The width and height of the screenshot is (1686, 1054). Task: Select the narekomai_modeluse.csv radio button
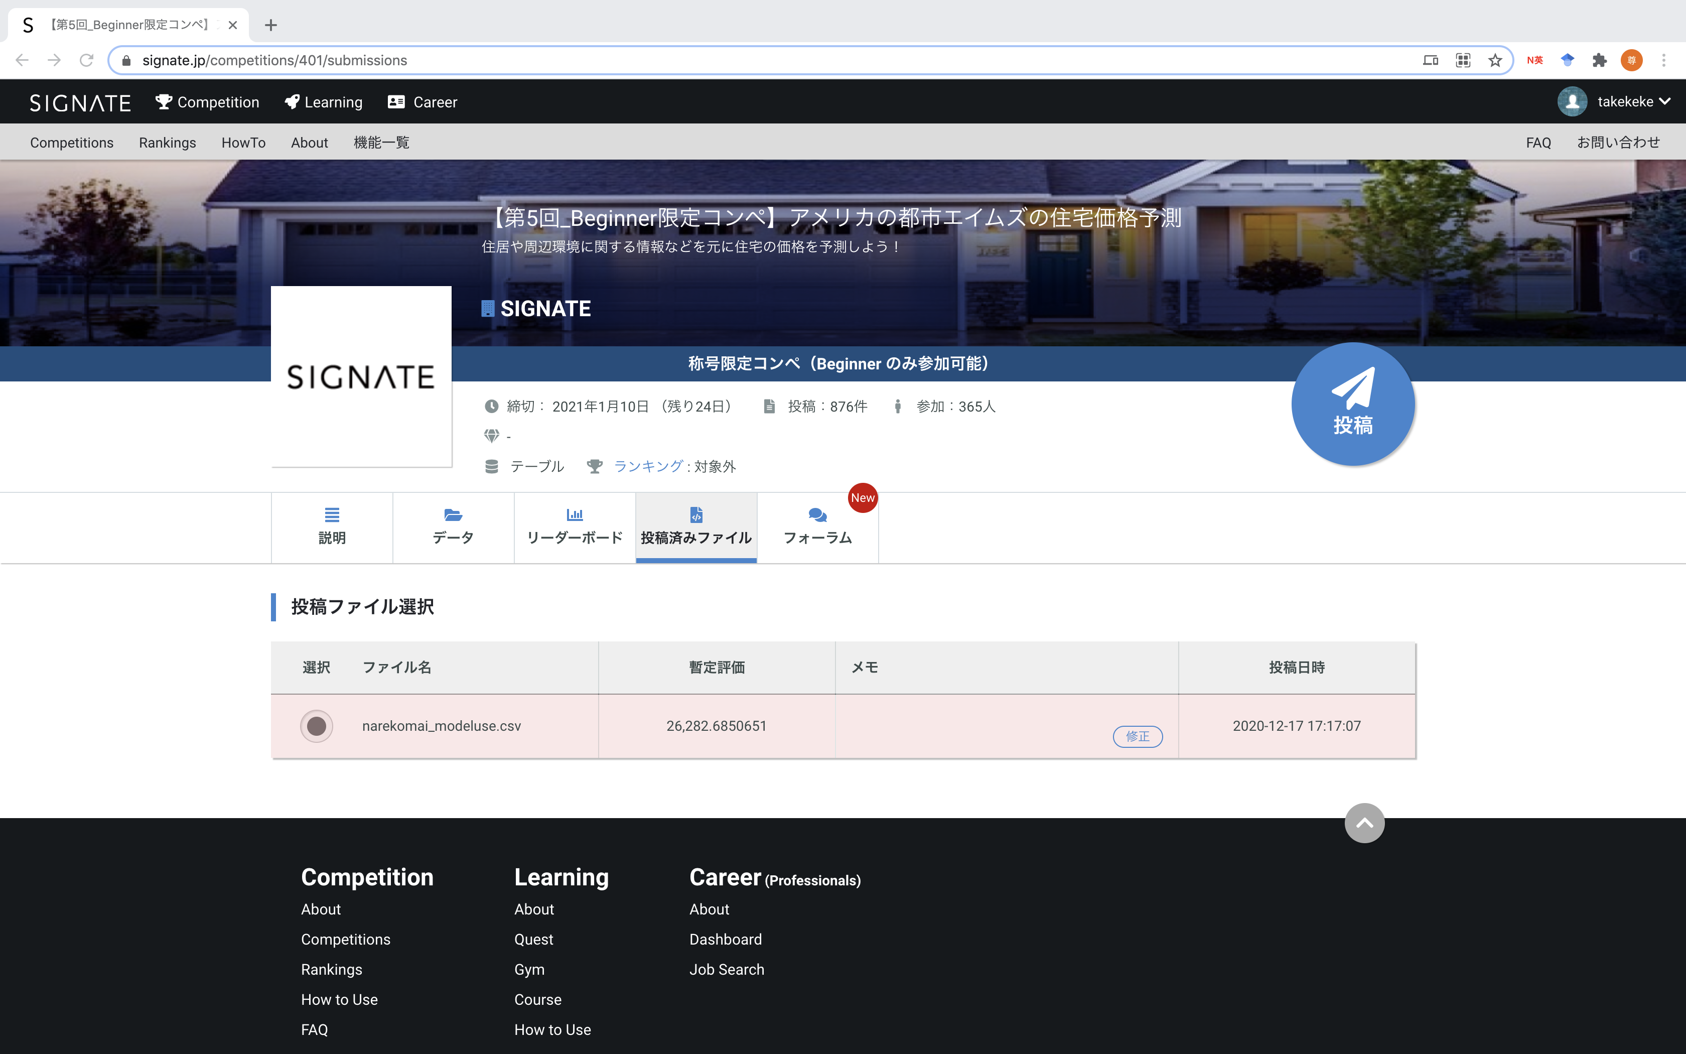point(316,726)
